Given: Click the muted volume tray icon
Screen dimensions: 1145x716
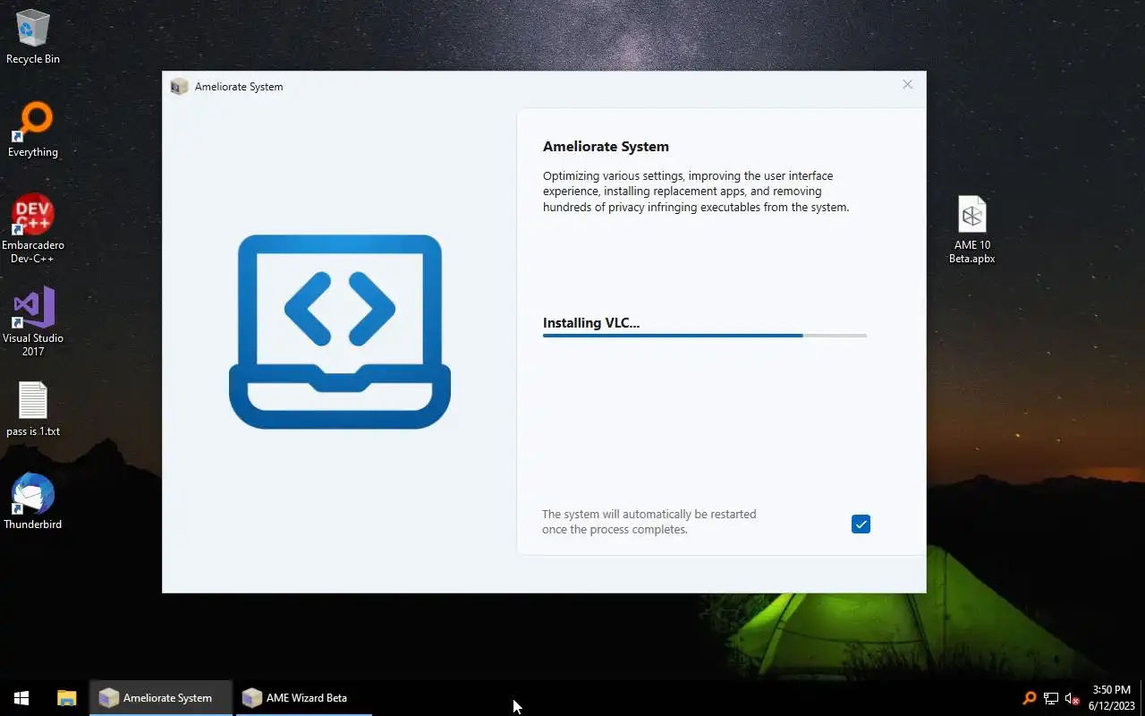Looking at the screenshot, I should (1072, 698).
